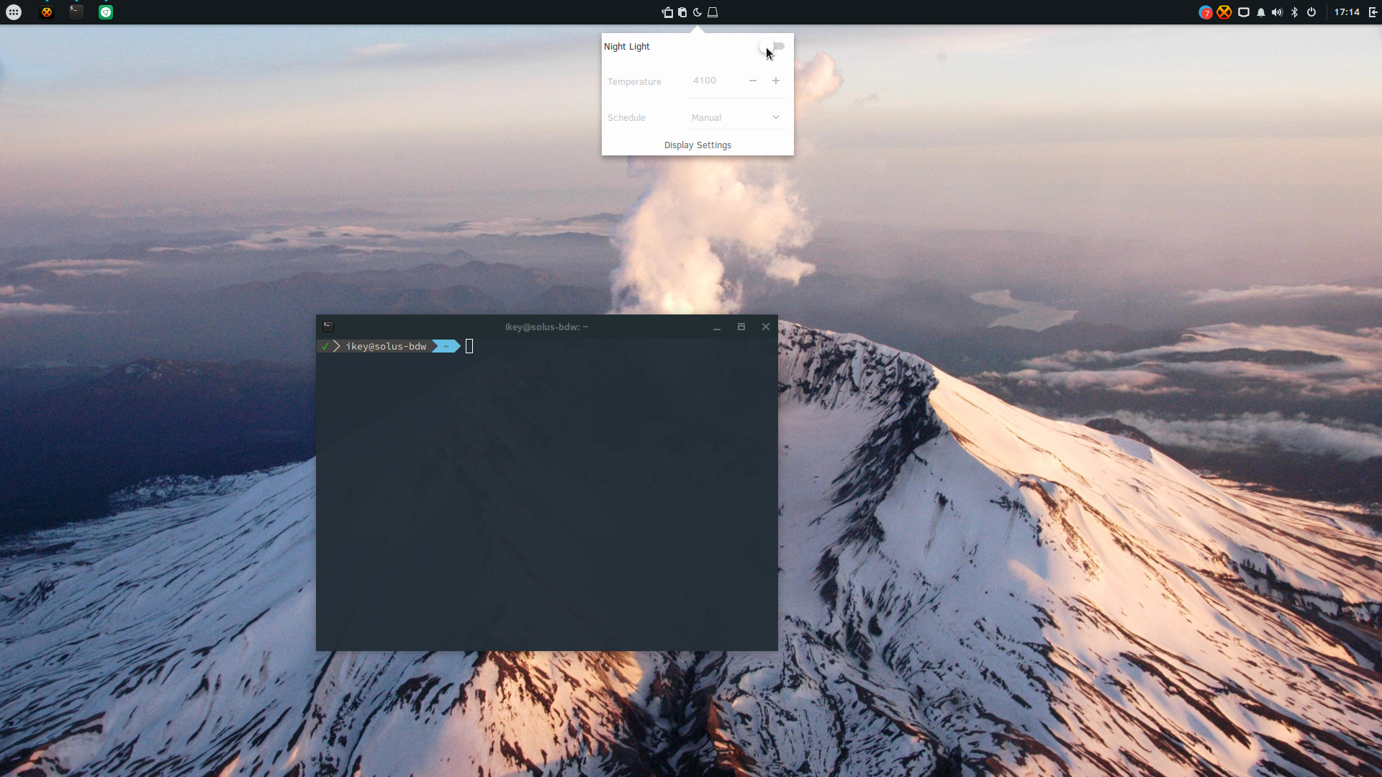1382x777 pixels.
Task: Click the orange X tray icon
Action: [x=1224, y=12]
